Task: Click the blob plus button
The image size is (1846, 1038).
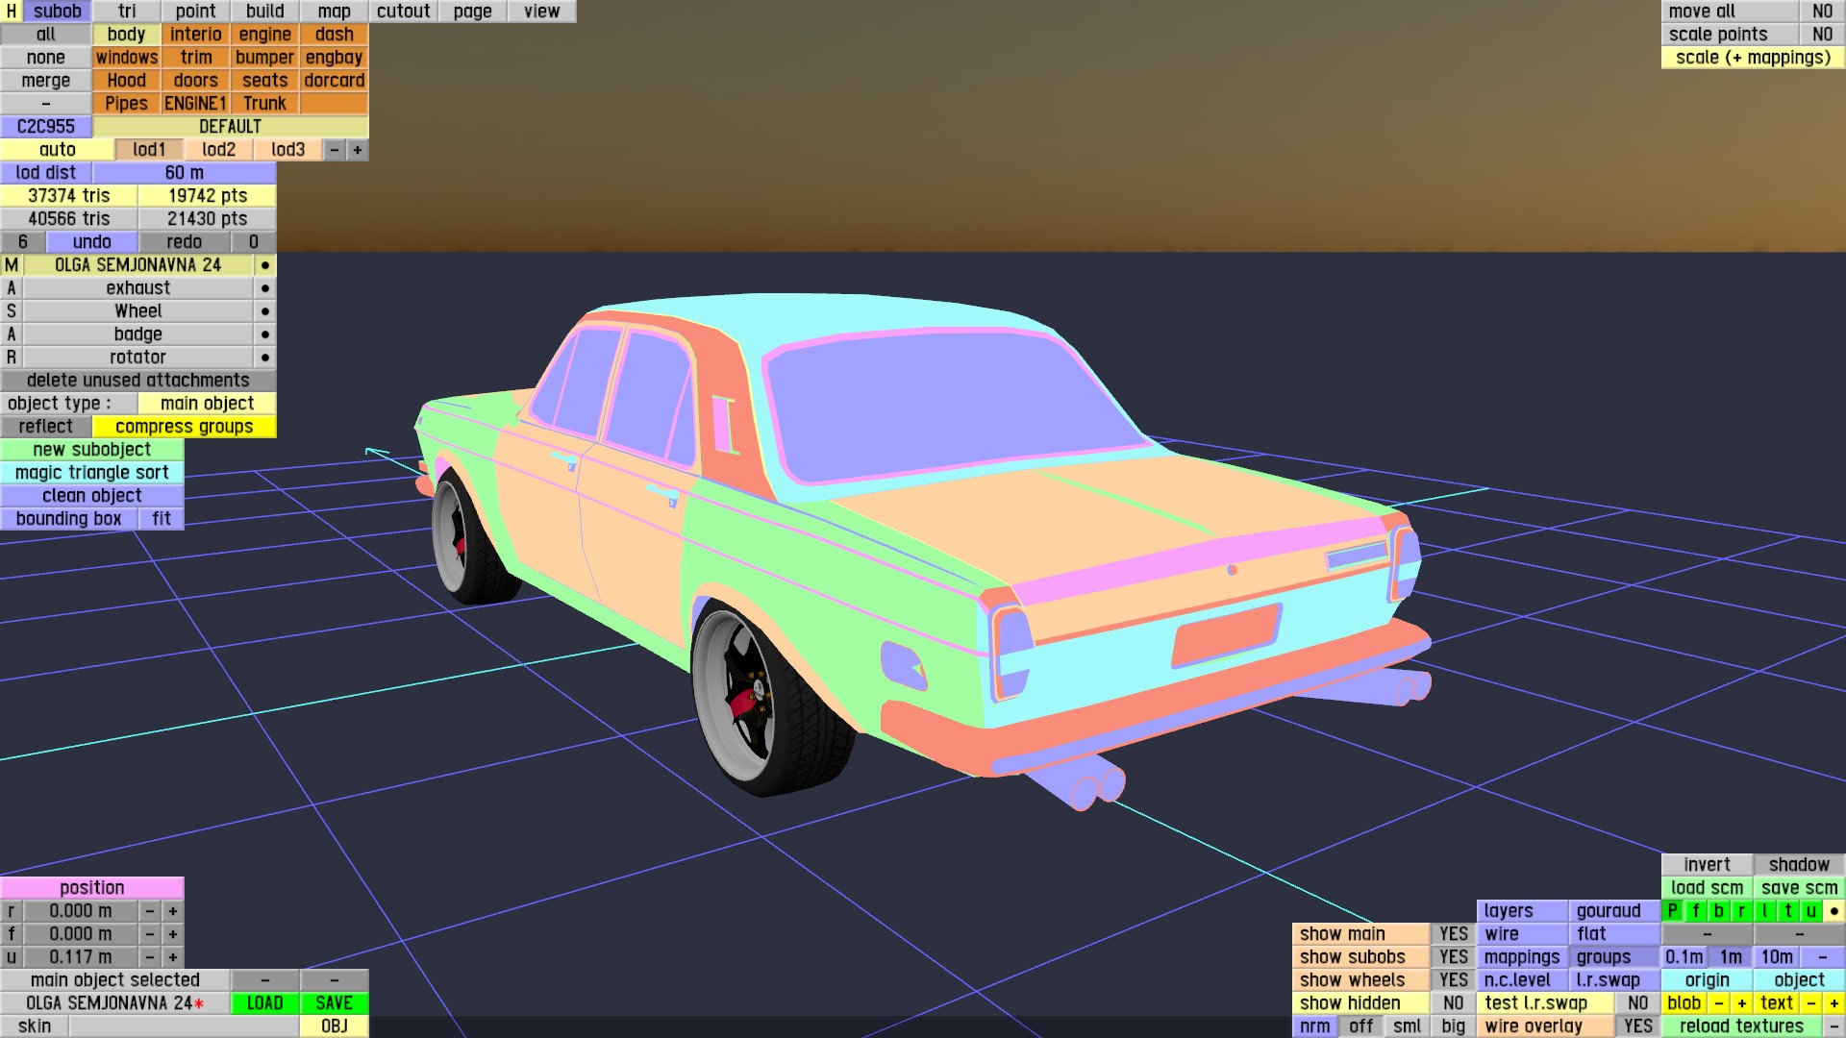Action: click(1741, 1003)
